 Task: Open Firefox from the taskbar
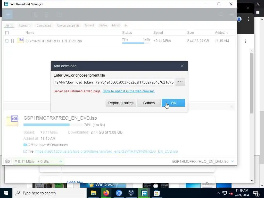[x=106, y=193]
